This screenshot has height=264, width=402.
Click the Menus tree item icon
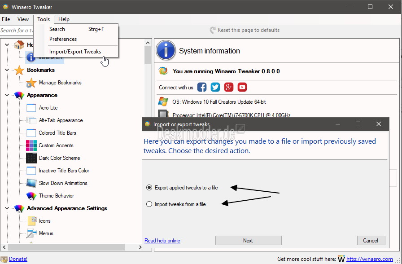[31, 233]
